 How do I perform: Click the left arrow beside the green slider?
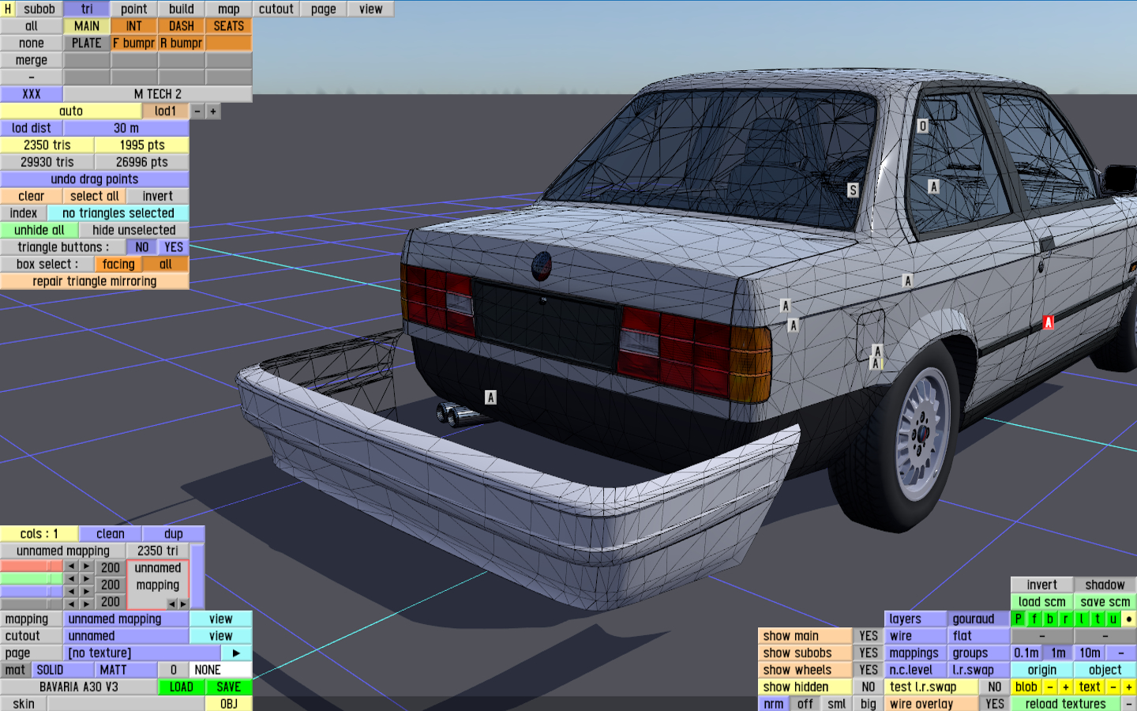[x=71, y=579]
